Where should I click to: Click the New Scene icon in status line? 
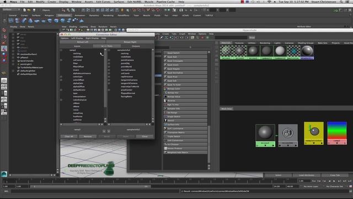tap(24, 10)
